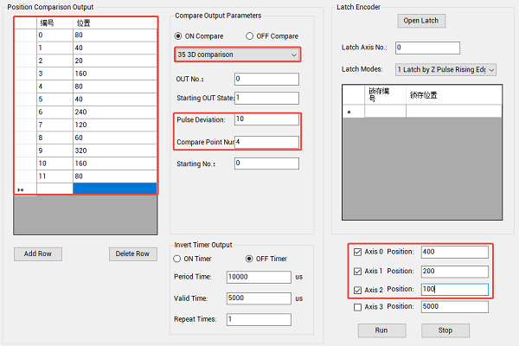The image size is (519, 346).
Task: Select the ON Compare radio button
Action: click(x=179, y=35)
